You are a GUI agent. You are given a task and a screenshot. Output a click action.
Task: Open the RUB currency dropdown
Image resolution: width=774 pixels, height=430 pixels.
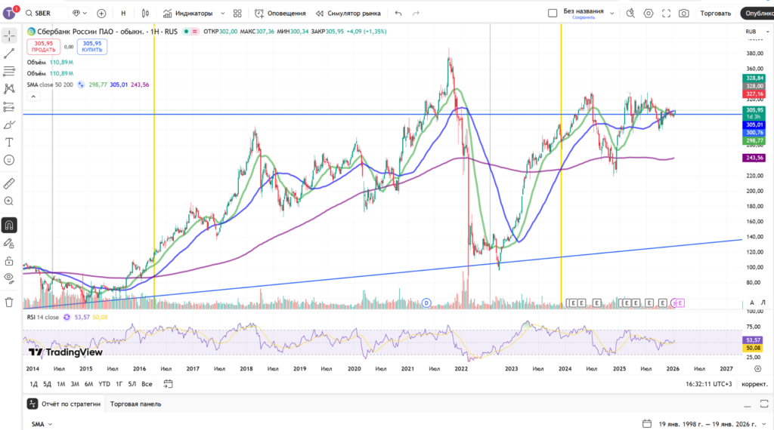tap(757, 32)
